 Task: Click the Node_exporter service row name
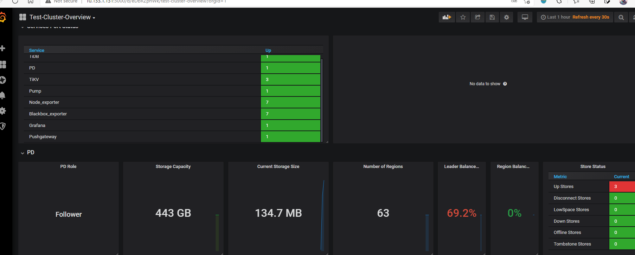tap(44, 102)
